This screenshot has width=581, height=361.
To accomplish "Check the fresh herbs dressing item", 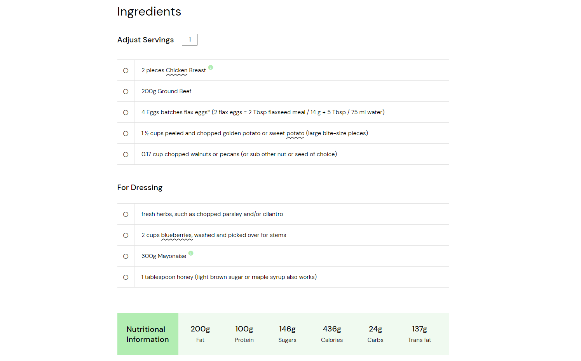I will pos(126,214).
